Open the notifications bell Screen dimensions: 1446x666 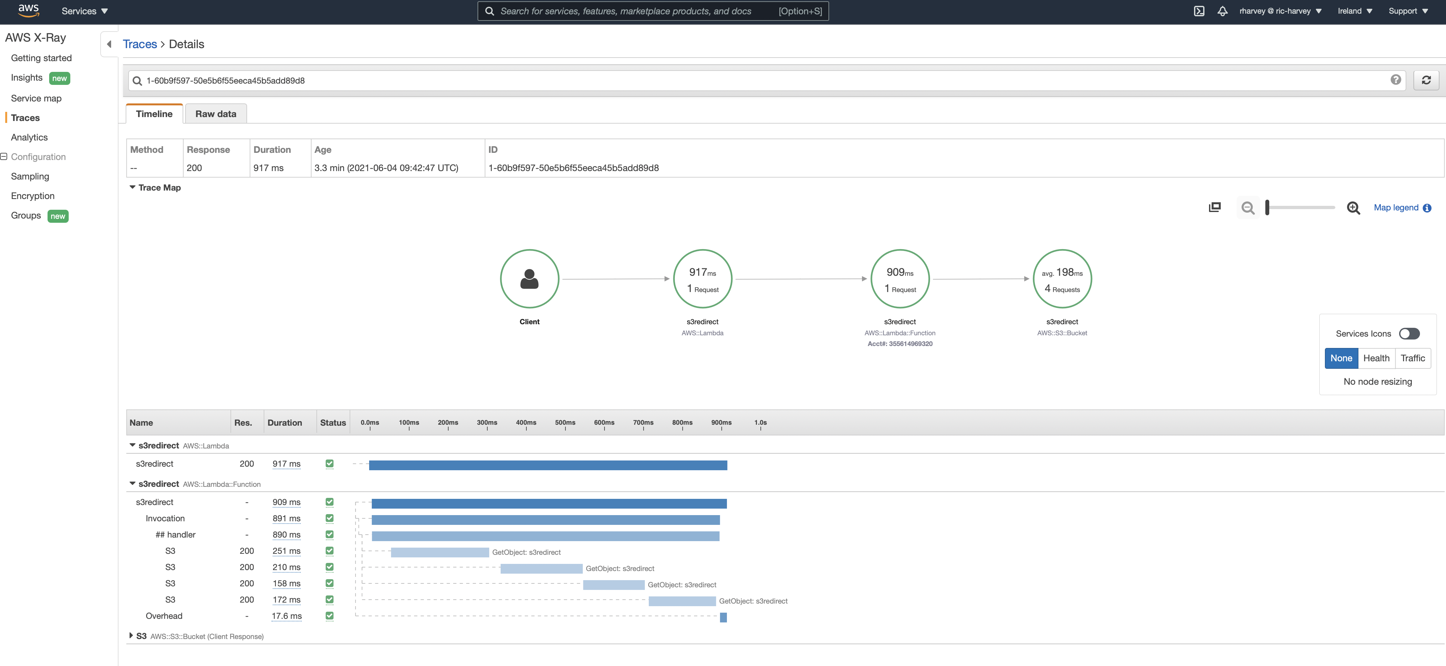tap(1222, 11)
